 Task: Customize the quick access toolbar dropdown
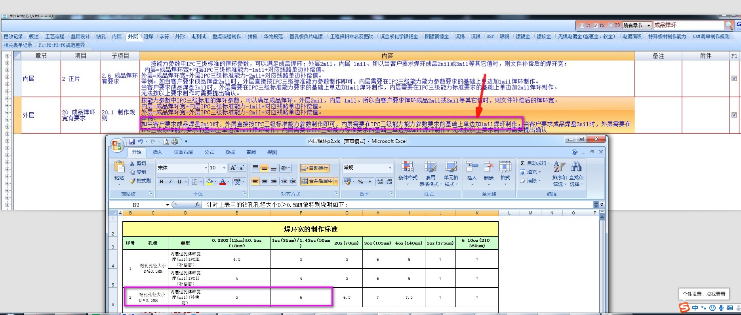click(x=186, y=141)
